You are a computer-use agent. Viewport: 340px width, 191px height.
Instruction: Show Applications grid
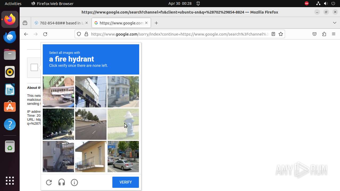point(10,181)
